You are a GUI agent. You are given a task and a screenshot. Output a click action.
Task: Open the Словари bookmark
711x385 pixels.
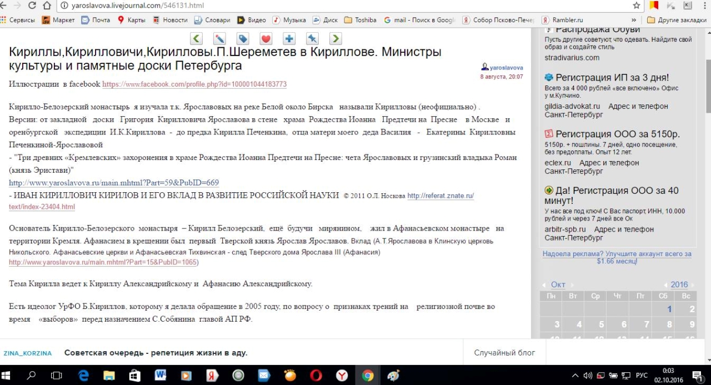(x=212, y=20)
